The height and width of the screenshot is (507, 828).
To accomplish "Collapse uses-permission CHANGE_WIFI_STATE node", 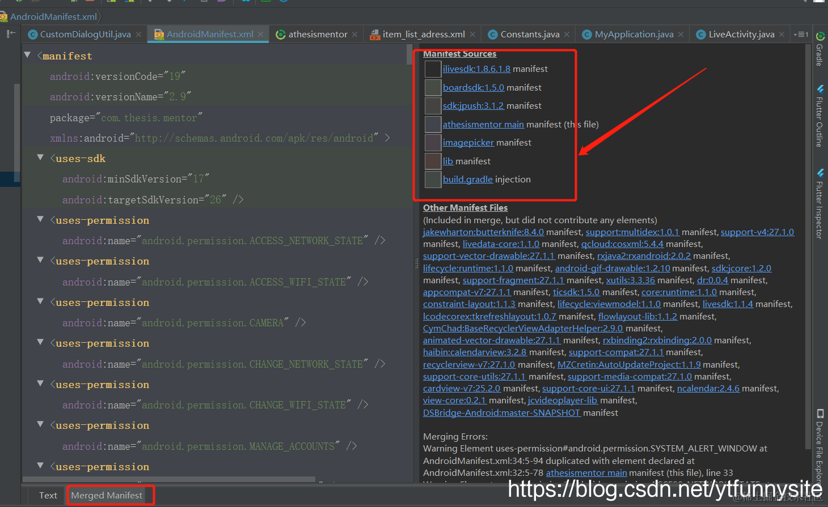I will pos(40,383).
